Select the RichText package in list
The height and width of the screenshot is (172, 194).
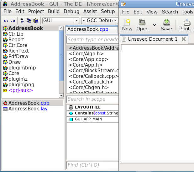18,51
